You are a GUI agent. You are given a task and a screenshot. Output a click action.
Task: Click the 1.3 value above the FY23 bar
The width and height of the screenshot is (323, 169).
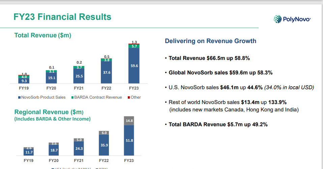(134, 42)
